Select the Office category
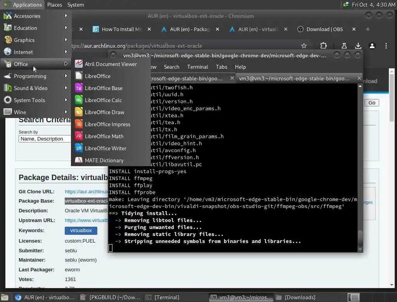The width and height of the screenshot is (397, 302). pyautogui.click(x=36, y=64)
